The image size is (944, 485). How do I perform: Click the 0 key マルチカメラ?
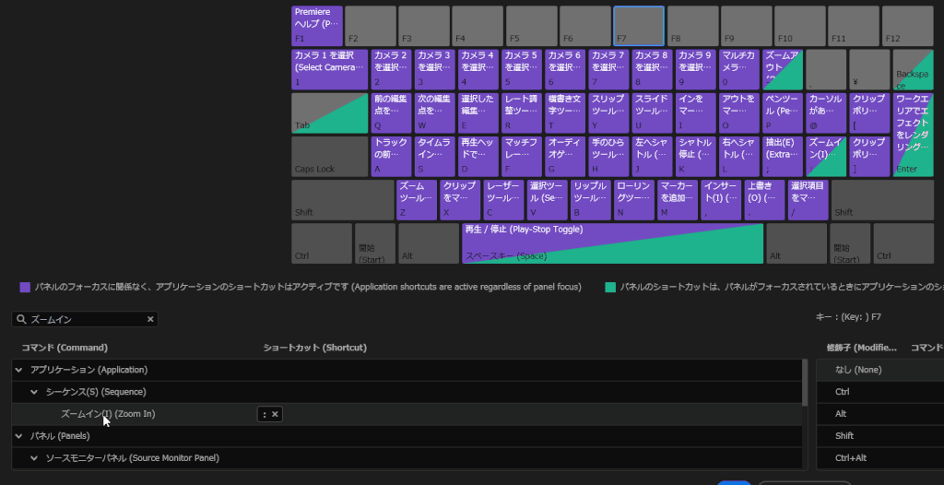(739, 70)
